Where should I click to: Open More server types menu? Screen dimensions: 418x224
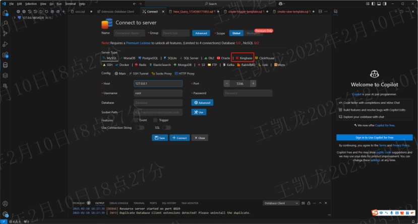pos(279,64)
